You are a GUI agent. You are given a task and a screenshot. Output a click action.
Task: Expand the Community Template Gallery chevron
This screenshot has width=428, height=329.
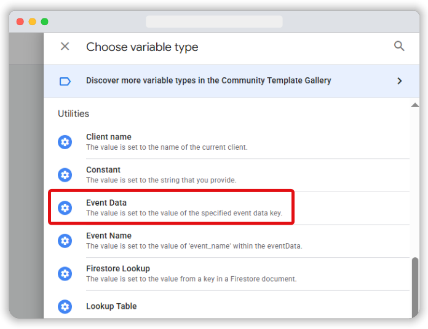coord(399,81)
